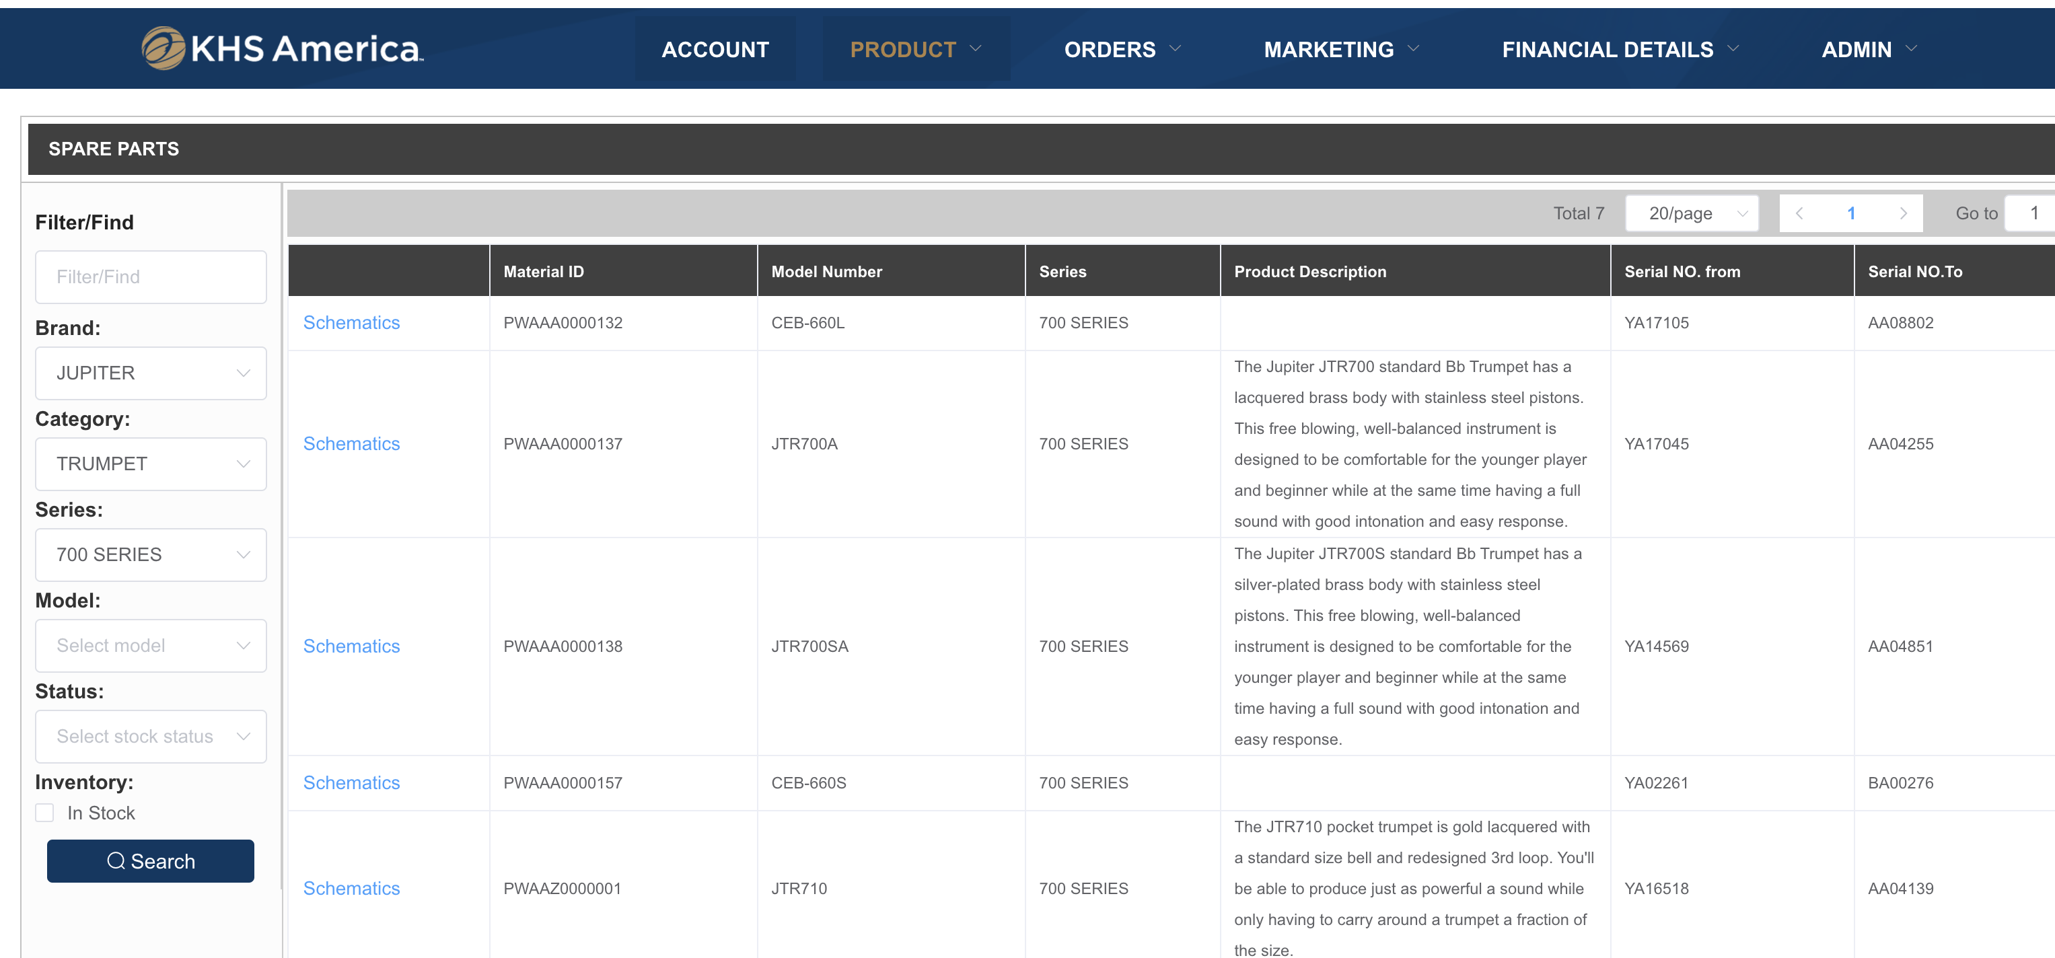2055x958 pixels.
Task: Open the Brand dropdown showing JUPITER
Action: [x=151, y=373]
